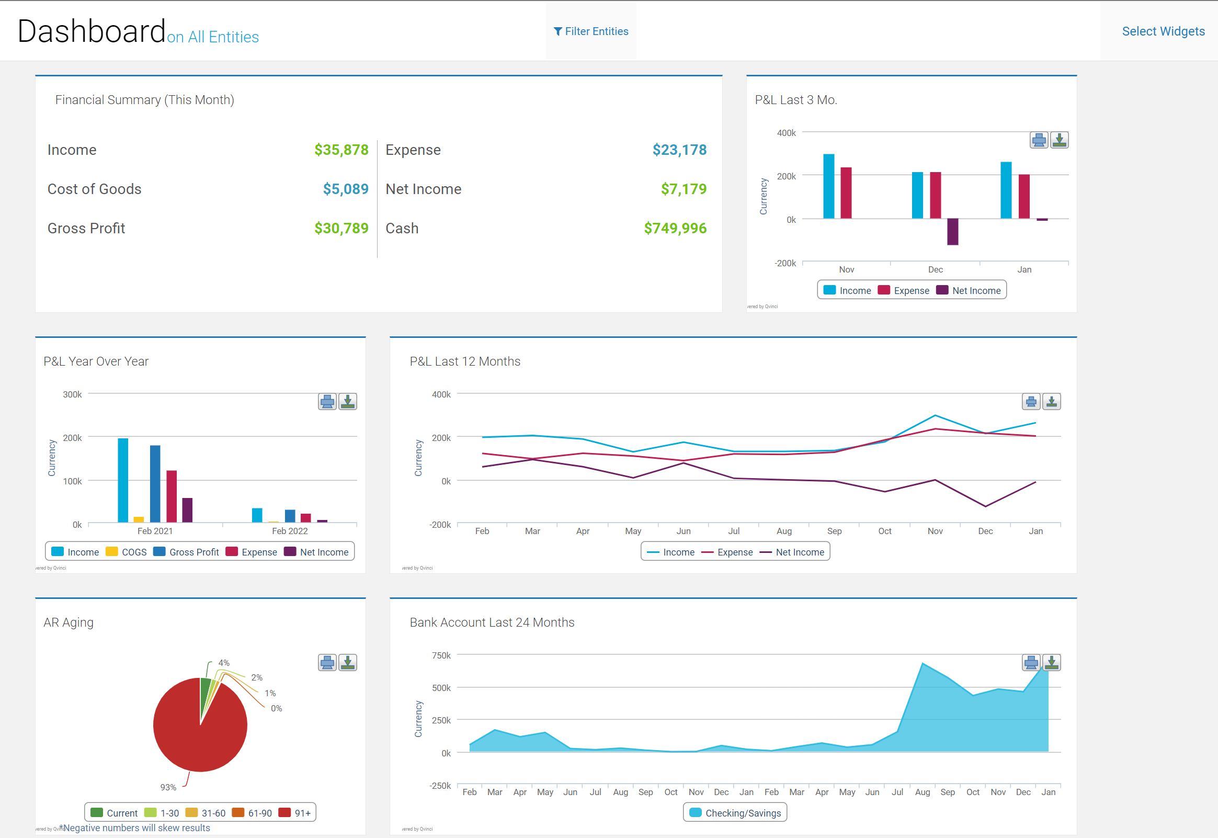This screenshot has width=1218, height=838.
Task: Download the Bank Account Last 24 Months chart
Action: coord(1052,663)
